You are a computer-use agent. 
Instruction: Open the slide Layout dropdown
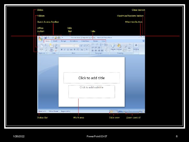(x=56, y=45)
